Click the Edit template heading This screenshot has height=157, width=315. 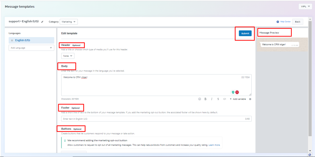click(69, 33)
